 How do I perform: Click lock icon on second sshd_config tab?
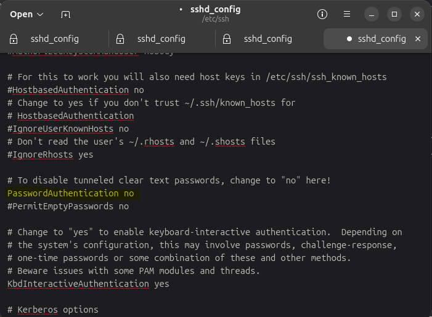pyautogui.click(x=121, y=39)
